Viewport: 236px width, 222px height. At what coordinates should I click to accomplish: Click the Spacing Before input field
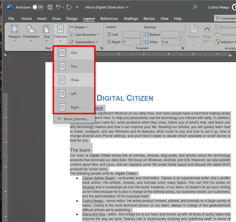point(170,35)
